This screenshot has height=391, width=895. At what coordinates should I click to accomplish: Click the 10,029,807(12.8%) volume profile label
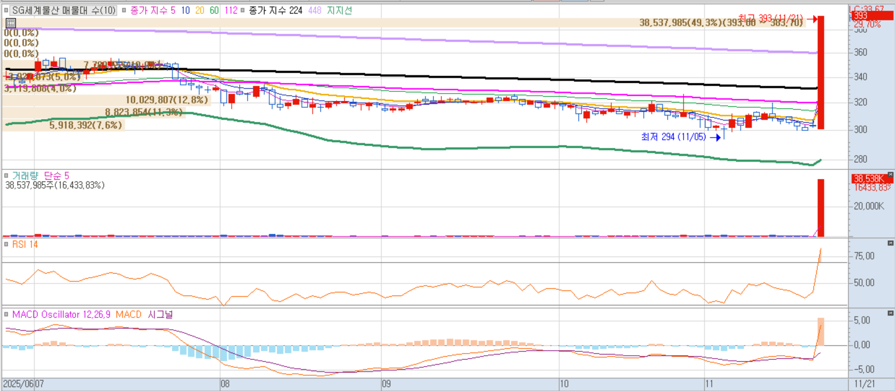click(167, 100)
